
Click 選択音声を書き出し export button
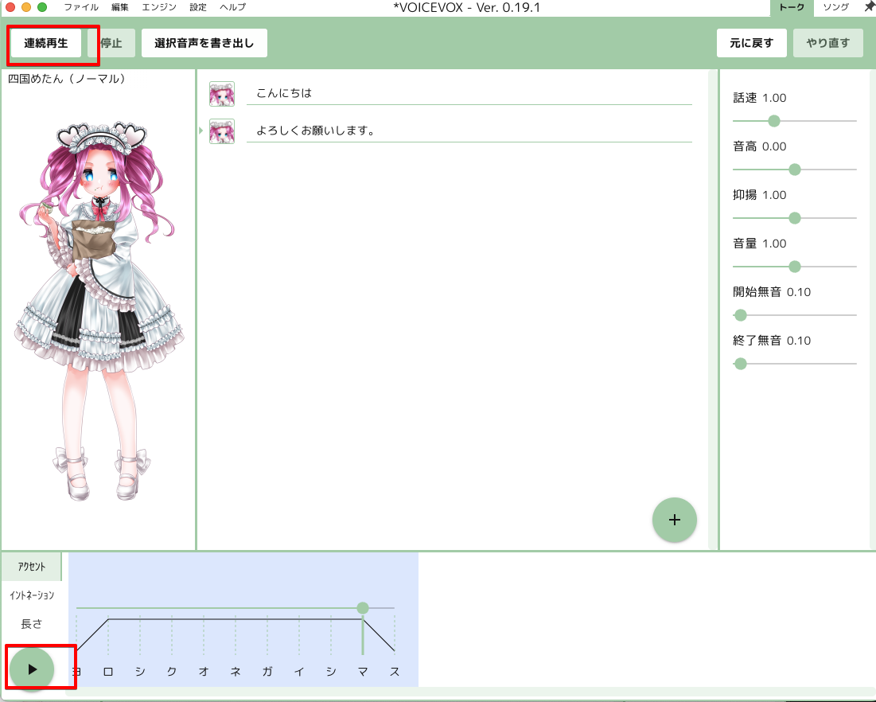204,43
